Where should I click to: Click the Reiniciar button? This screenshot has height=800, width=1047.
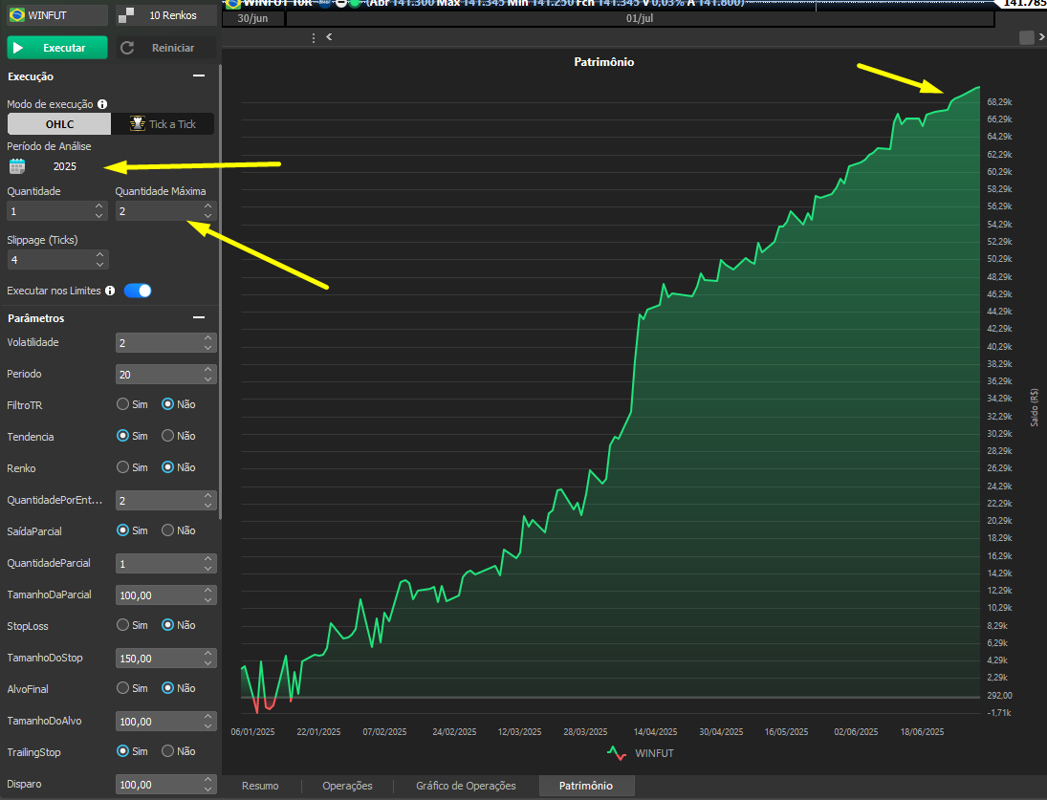(164, 48)
